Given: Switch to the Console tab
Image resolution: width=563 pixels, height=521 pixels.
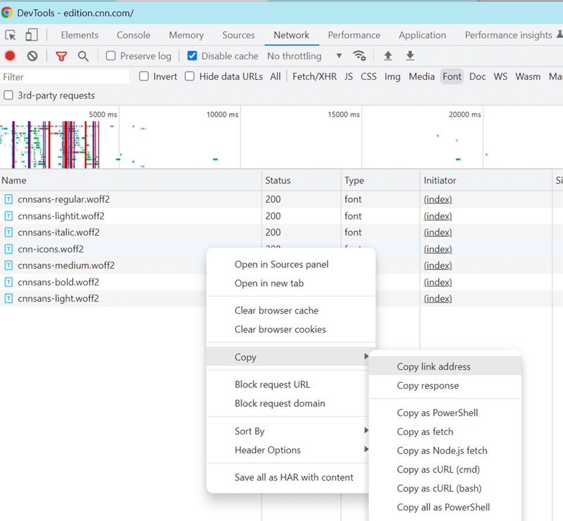Looking at the screenshot, I should 133,35.
